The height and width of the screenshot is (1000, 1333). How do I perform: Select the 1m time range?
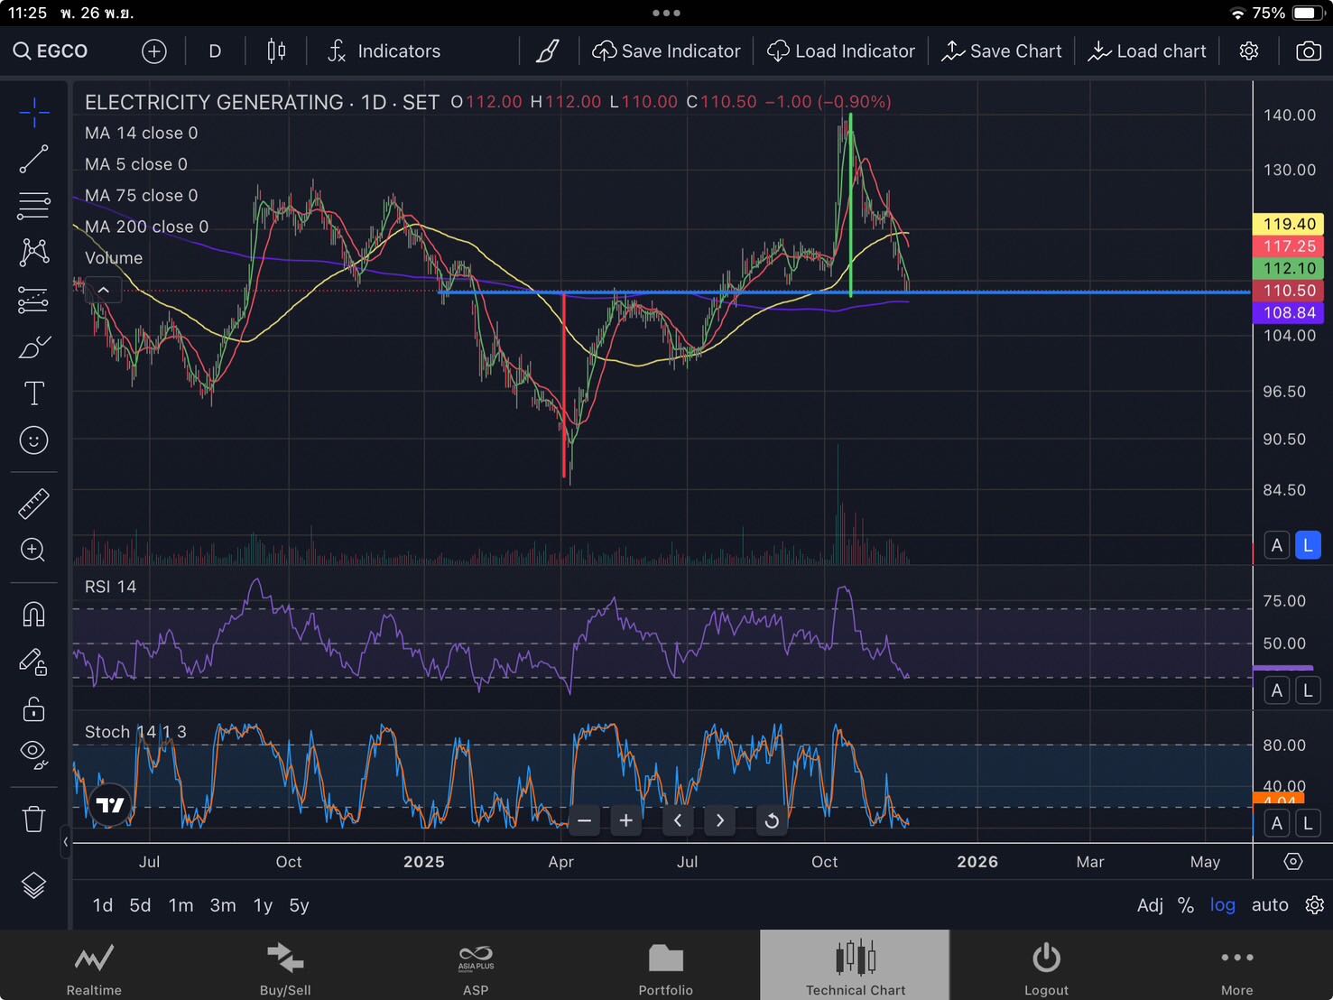click(181, 905)
